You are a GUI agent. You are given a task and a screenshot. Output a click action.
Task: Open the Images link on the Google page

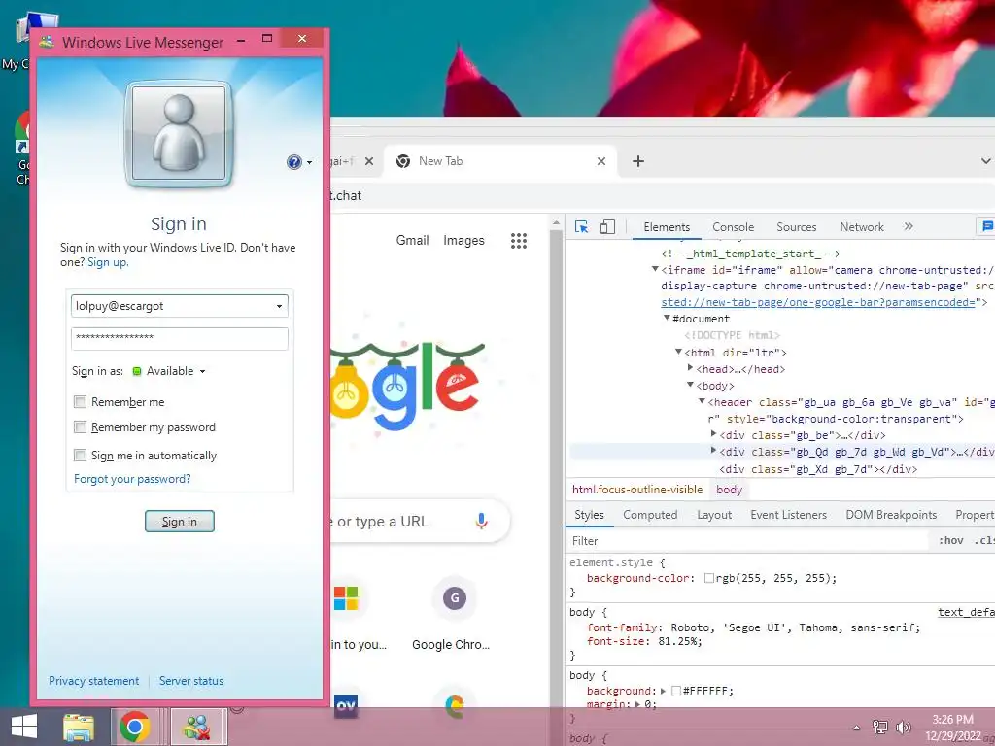point(463,241)
